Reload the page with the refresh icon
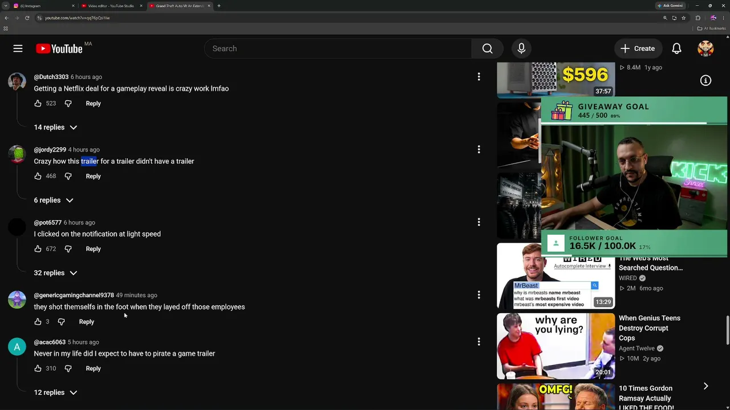Image resolution: width=730 pixels, height=410 pixels. click(x=27, y=18)
